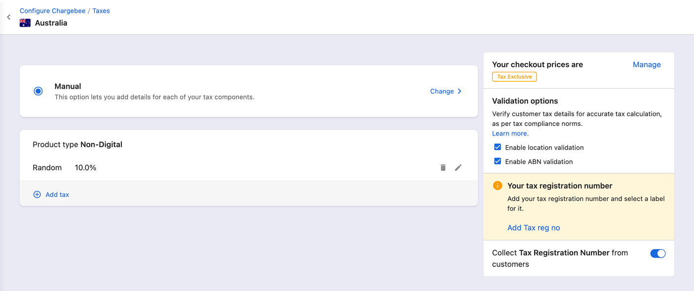
Task: Edit the Random tax with the pencil icon
Action: [x=458, y=168]
